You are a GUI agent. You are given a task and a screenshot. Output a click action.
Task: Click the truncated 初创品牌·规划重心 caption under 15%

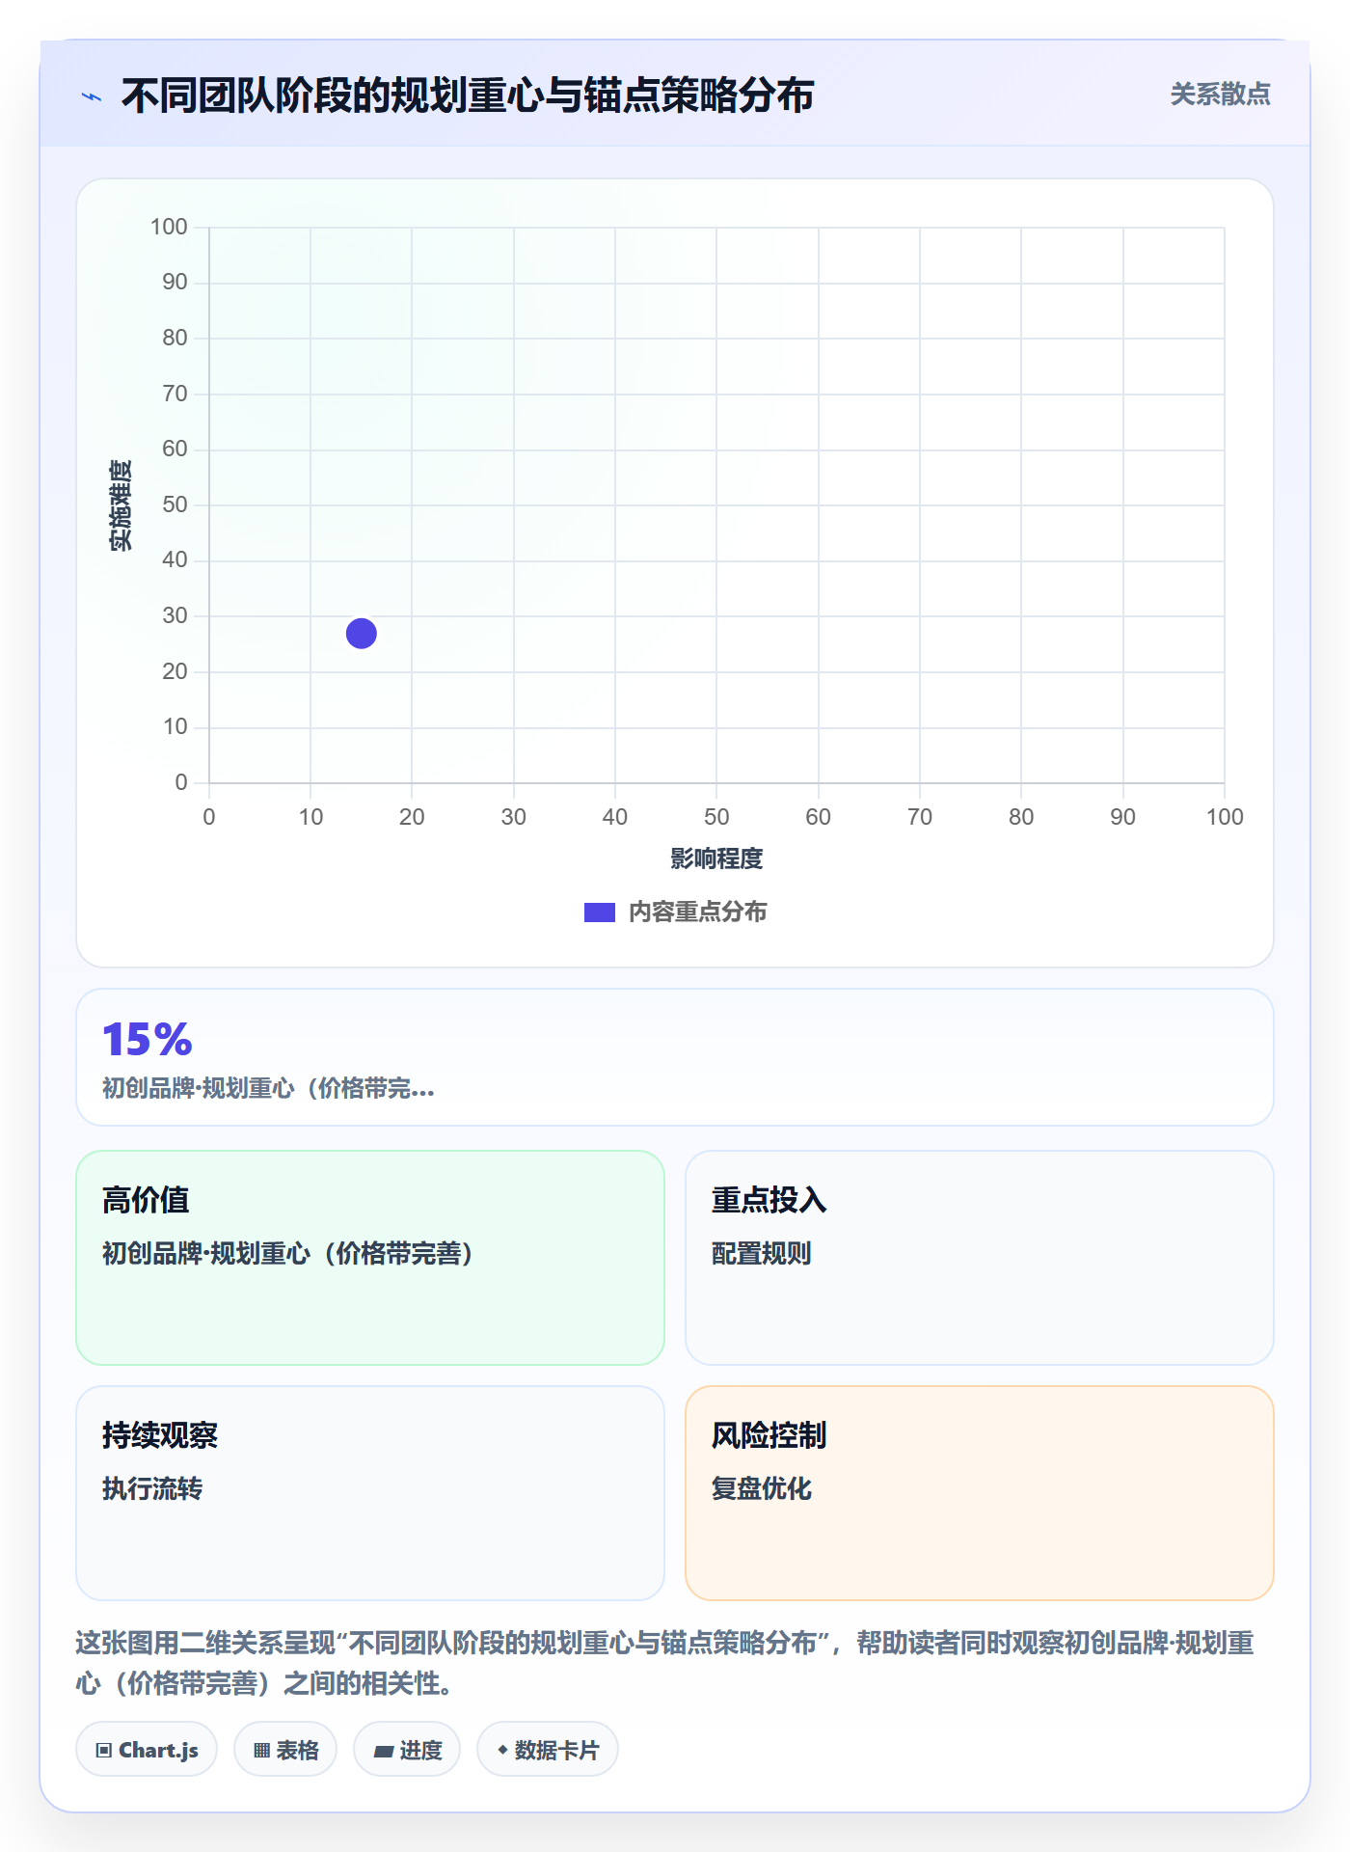(x=268, y=1089)
